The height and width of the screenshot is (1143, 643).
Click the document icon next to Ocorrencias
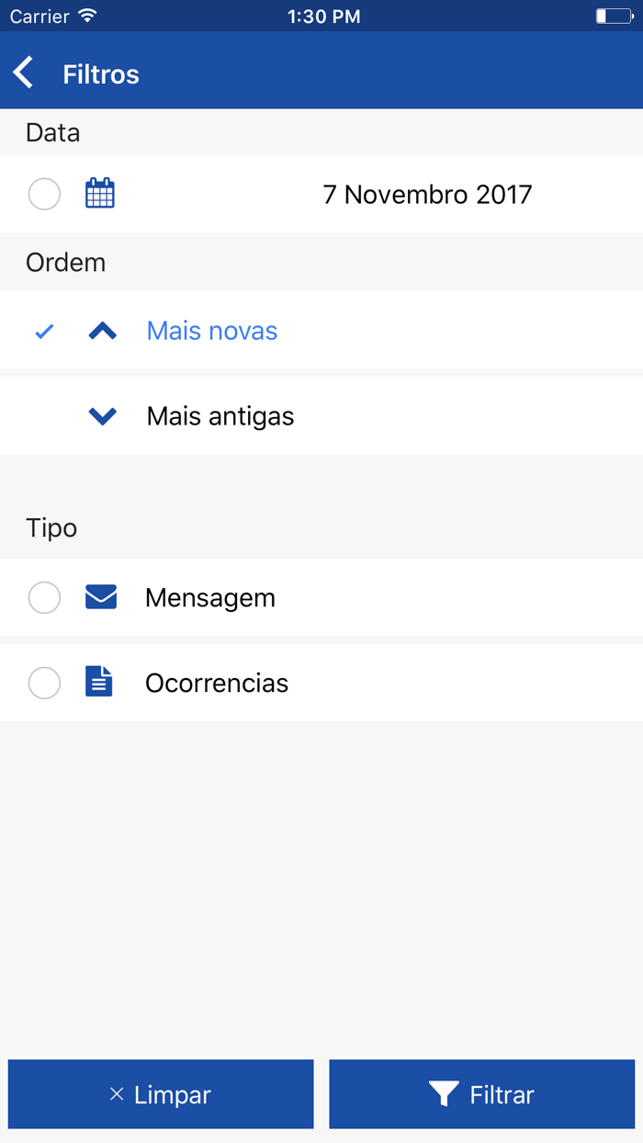click(x=101, y=683)
